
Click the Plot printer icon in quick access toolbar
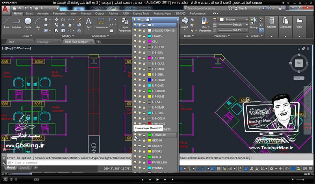point(36,8)
